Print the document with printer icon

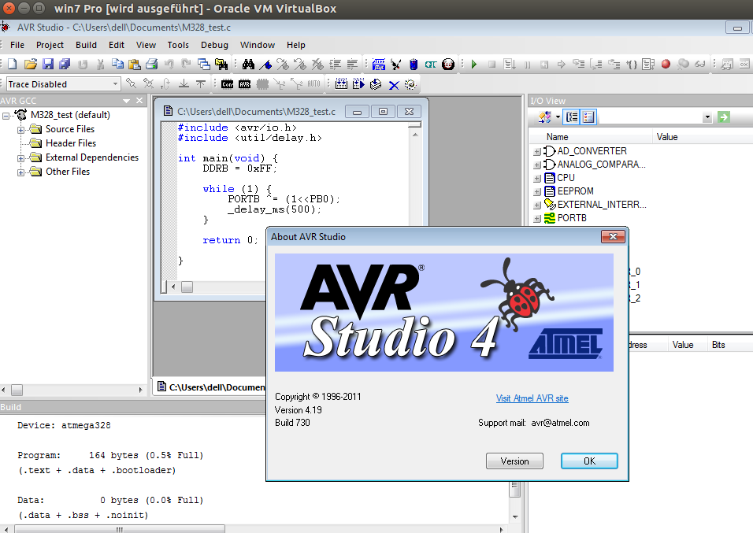point(152,64)
